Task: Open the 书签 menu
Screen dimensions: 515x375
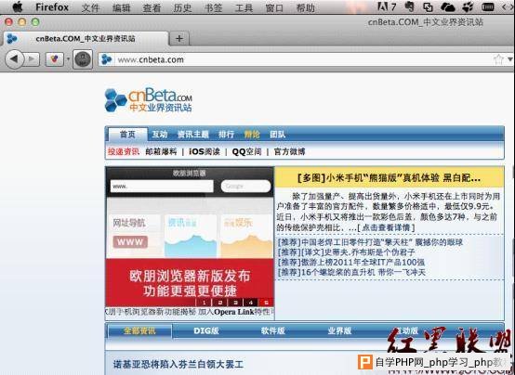Action: tap(213, 7)
